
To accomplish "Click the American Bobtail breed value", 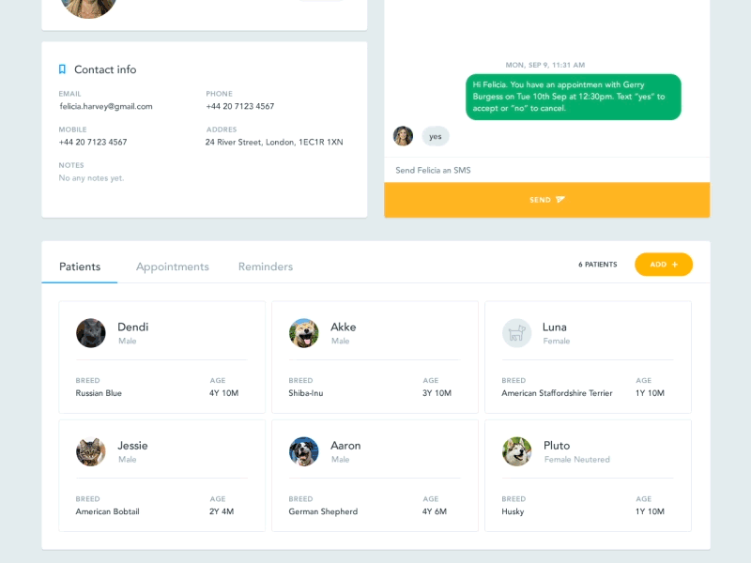I will [107, 511].
